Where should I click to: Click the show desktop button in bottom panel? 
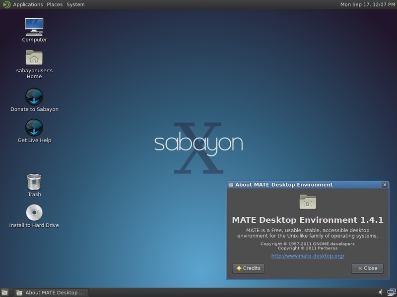(x=4, y=293)
